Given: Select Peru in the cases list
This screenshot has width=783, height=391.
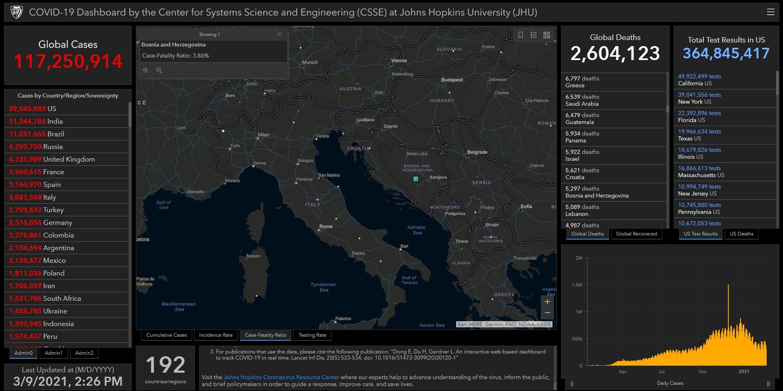Looking at the screenshot, I should 67,336.
